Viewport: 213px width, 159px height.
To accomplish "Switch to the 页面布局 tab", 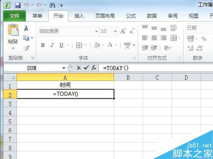I will (105, 16).
